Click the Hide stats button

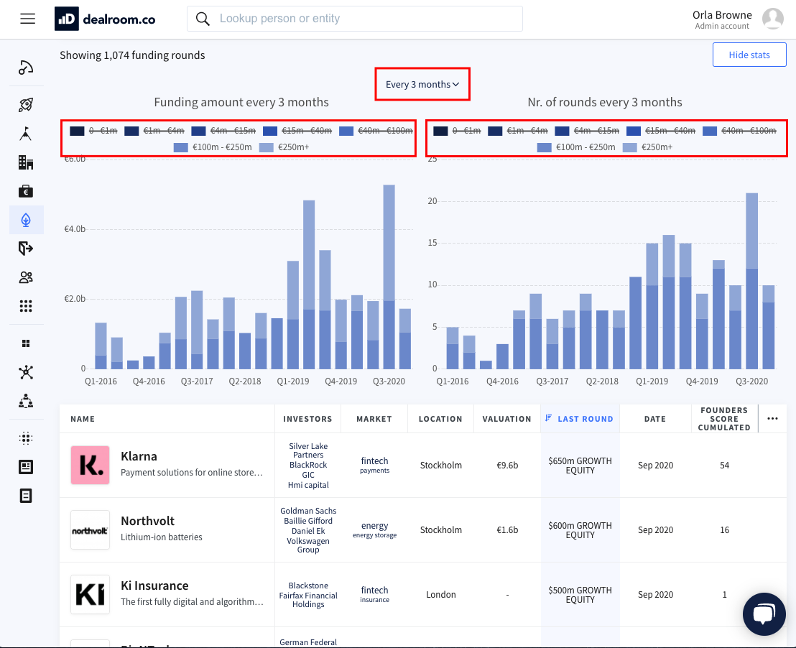click(x=749, y=55)
